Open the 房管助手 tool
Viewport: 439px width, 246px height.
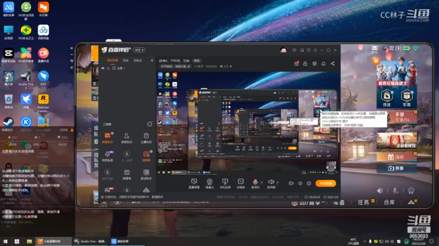tap(127, 138)
